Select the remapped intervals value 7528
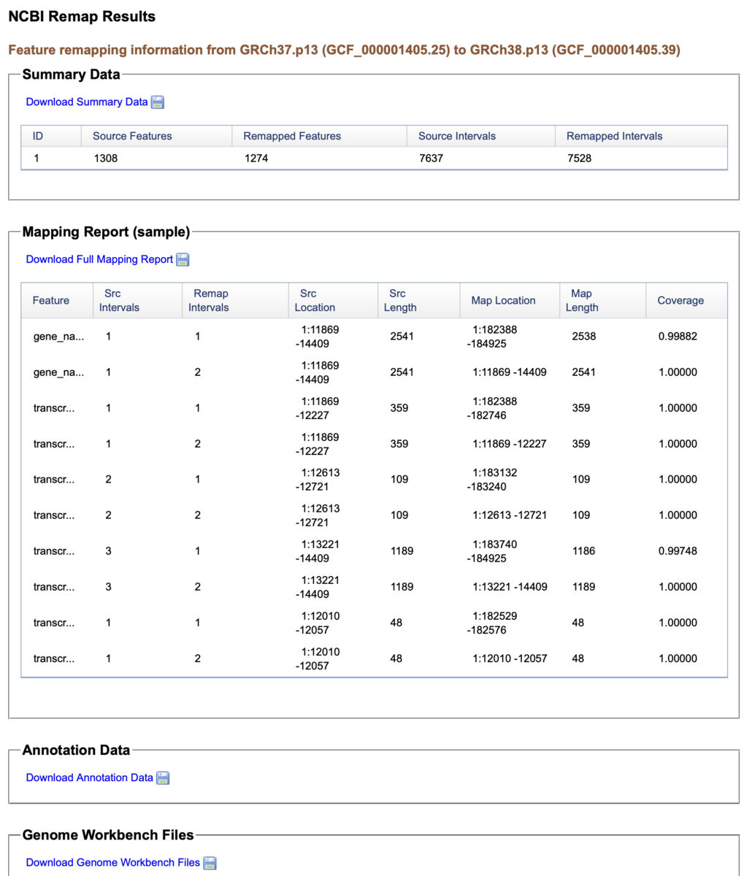 [x=579, y=158]
